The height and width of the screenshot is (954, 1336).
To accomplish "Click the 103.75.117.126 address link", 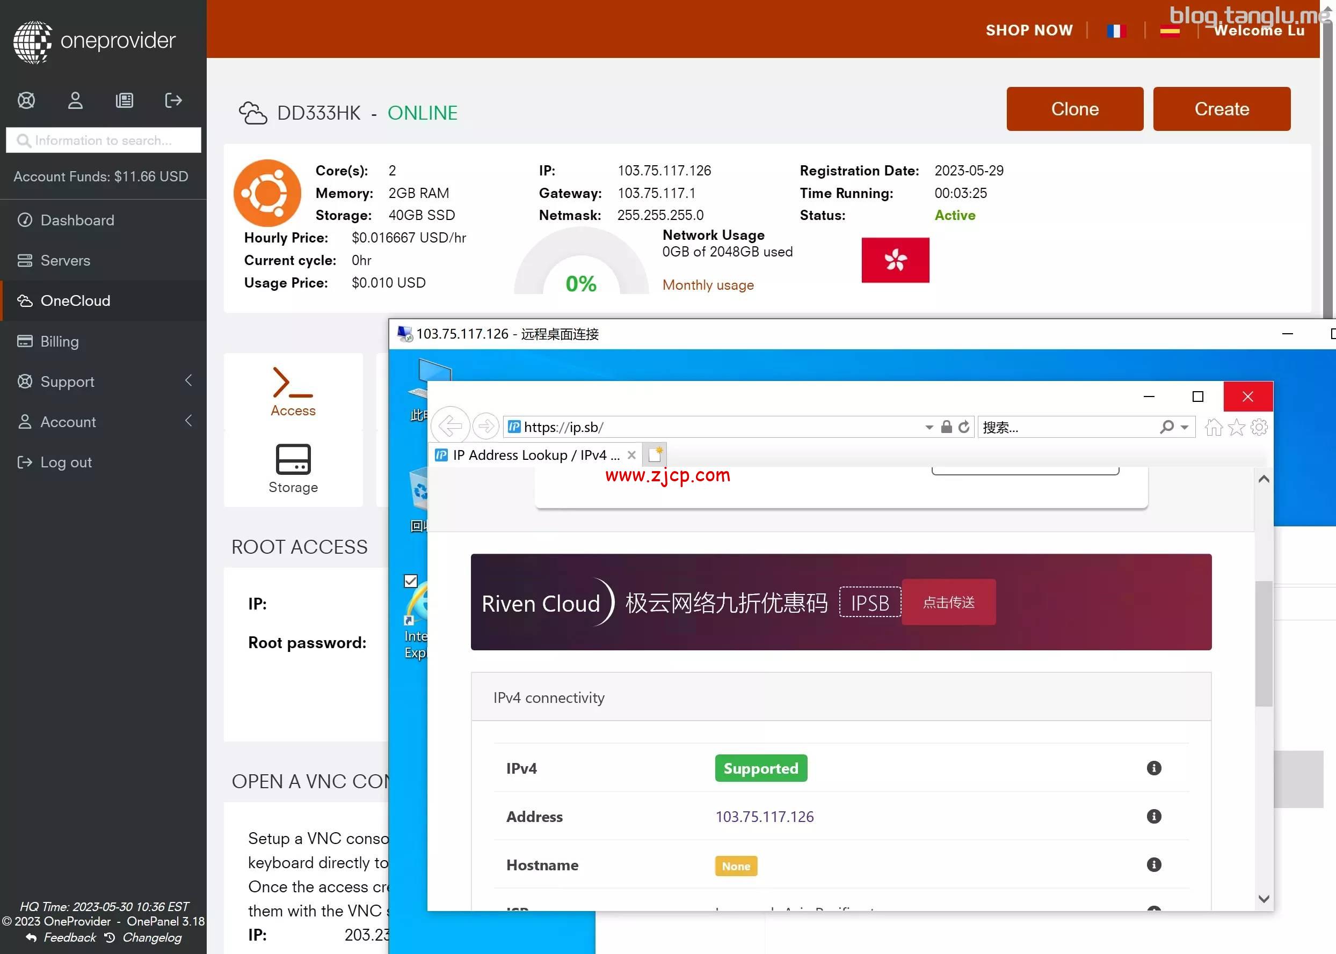I will coord(764,817).
